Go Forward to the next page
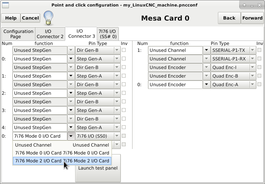 [x=252, y=18]
